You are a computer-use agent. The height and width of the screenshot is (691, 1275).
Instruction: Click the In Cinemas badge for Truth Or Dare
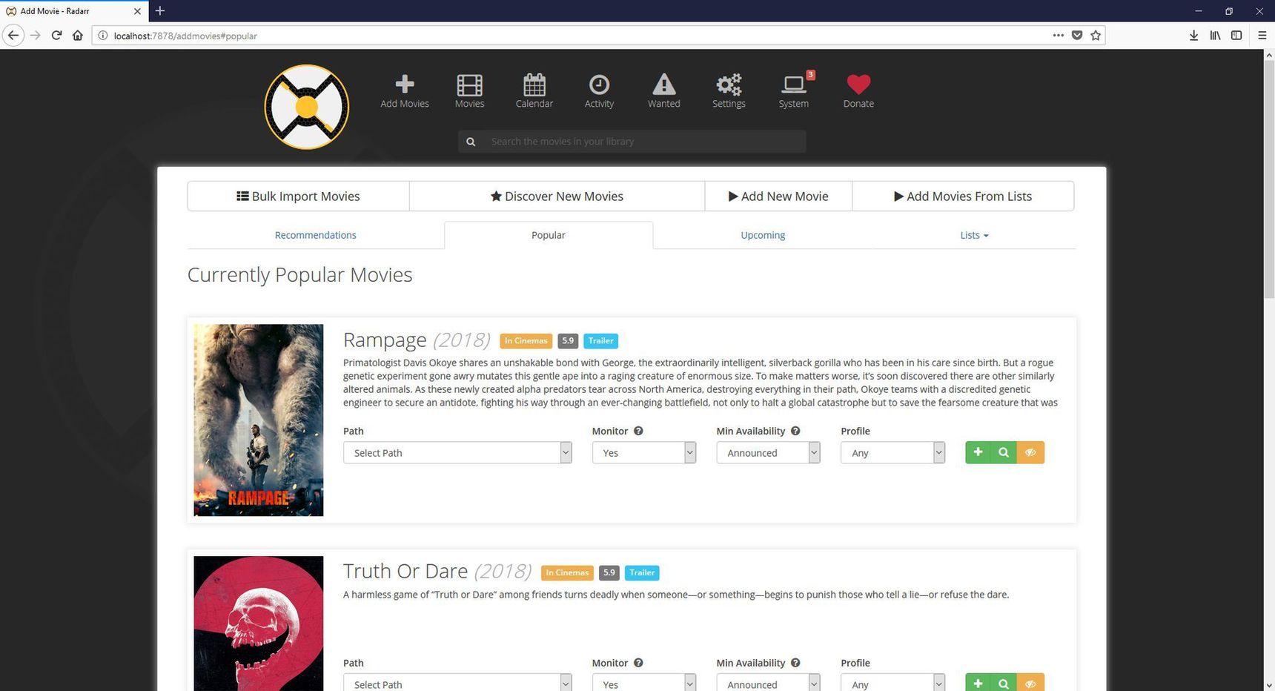pos(567,572)
